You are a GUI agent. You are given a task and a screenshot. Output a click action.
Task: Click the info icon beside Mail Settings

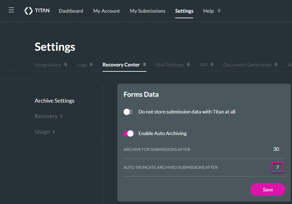tap(188, 65)
